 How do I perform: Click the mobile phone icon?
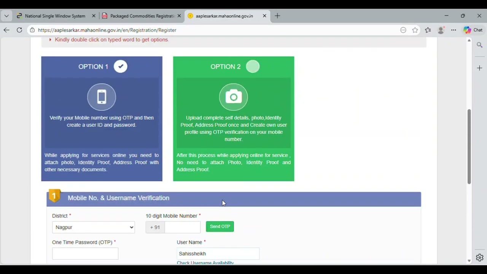point(102,97)
